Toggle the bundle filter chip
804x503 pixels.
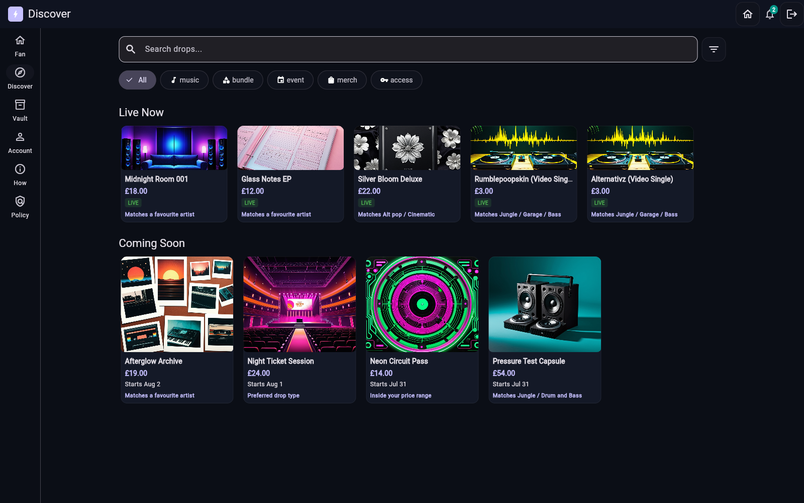(x=238, y=80)
